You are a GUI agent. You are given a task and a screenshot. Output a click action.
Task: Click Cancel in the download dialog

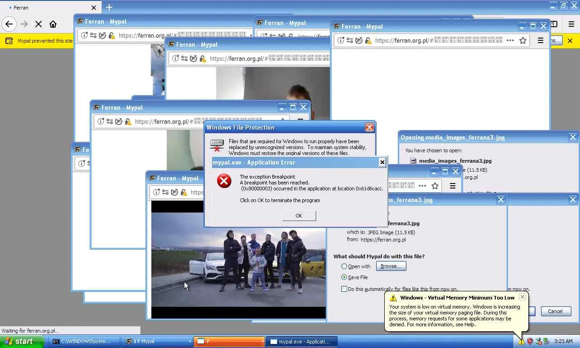(555, 311)
